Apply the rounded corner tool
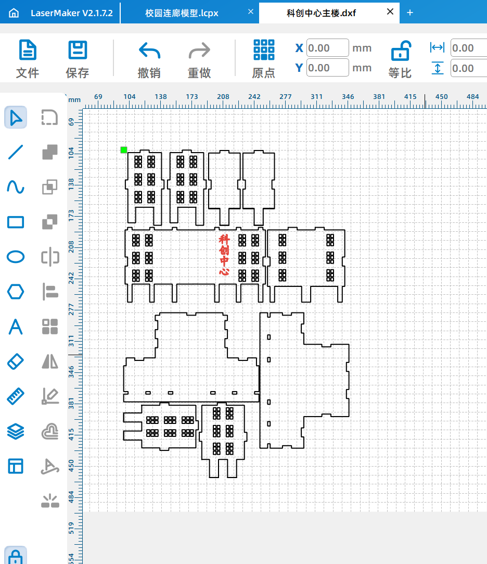Screen dimensions: 487x564 pyautogui.click(x=50, y=117)
